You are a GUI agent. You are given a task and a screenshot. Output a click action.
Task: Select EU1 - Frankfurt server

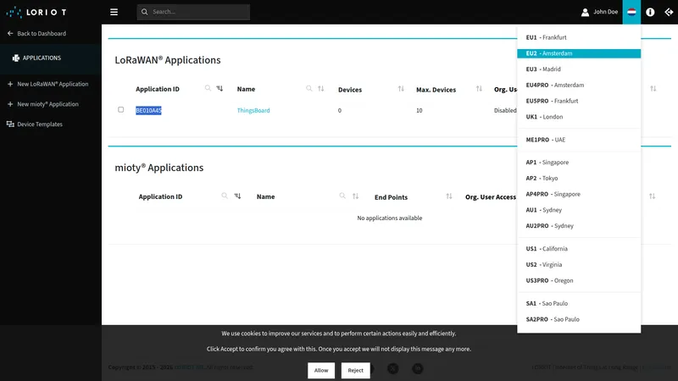pyautogui.click(x=579, y=37)
